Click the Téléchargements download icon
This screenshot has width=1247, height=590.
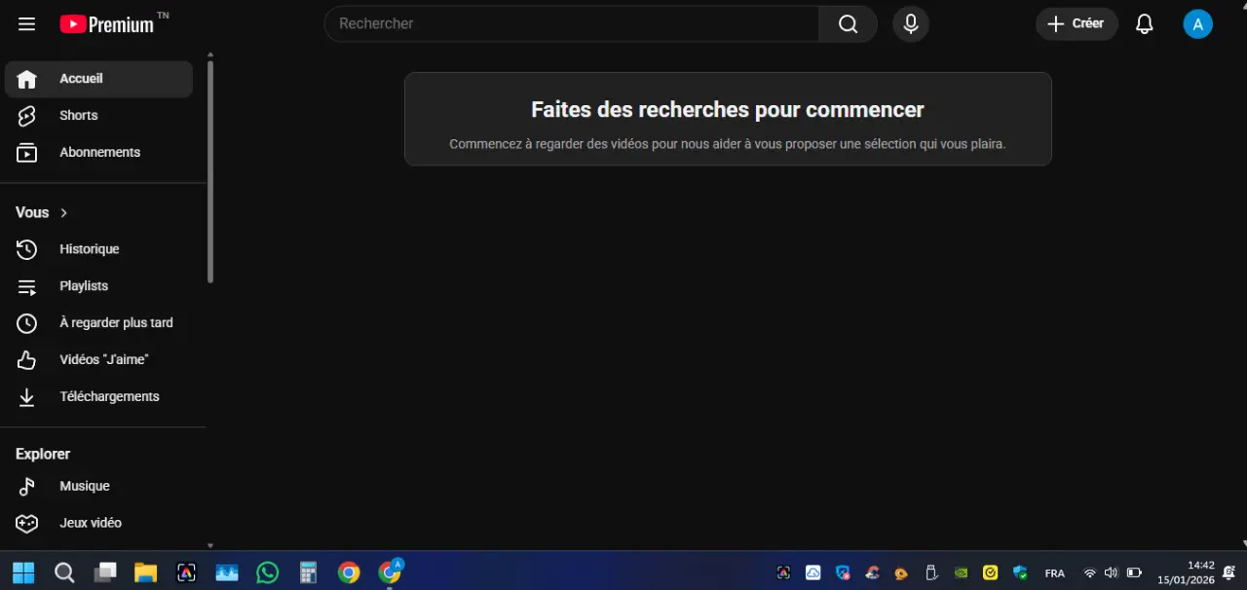(26, 397)
